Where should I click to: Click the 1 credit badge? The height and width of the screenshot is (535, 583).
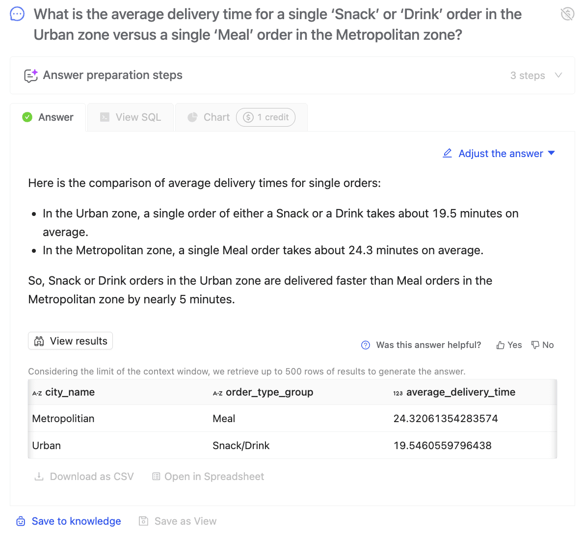[x=265, y=117]
